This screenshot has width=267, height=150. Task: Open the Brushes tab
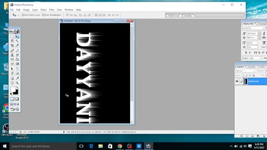(188, 16)
